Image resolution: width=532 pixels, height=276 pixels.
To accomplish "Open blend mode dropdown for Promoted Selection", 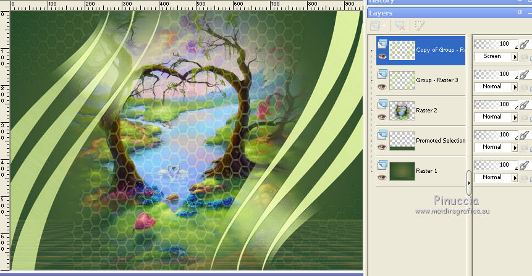I will coord(515,147).
